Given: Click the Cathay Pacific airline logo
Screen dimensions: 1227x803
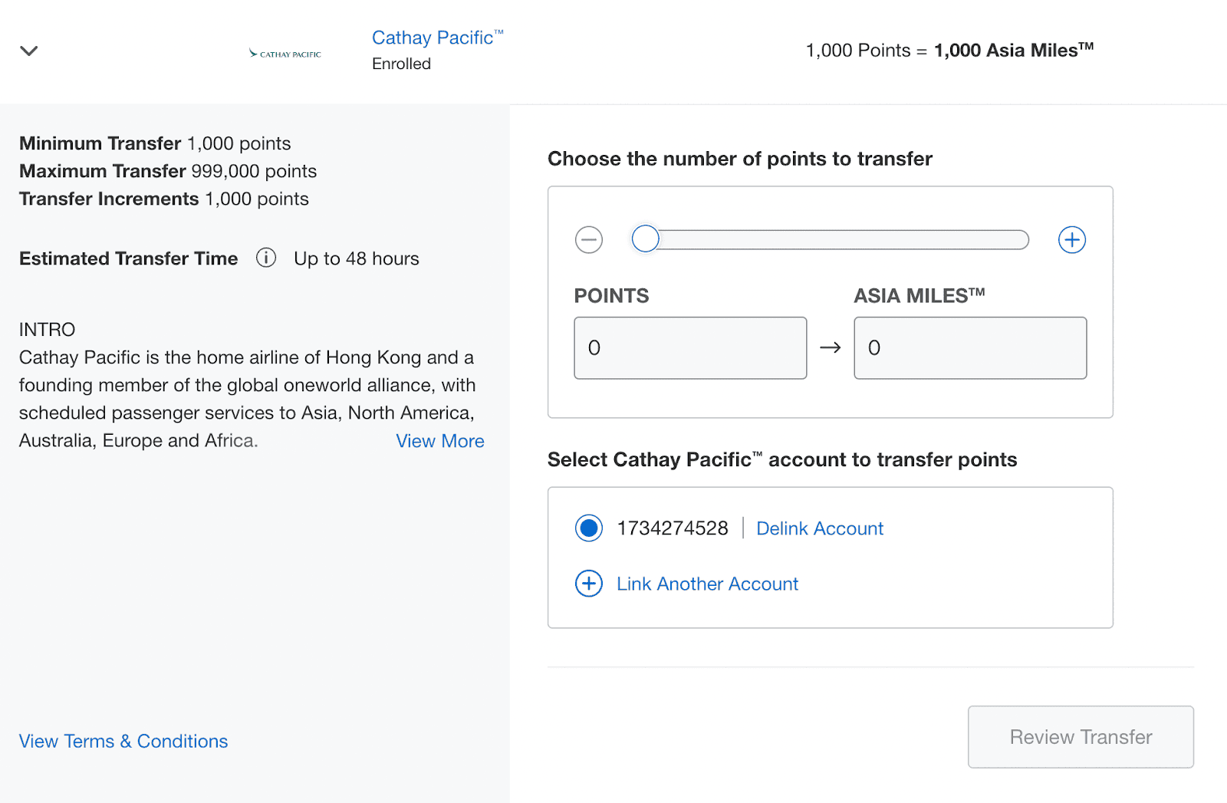Looking at the screenshot, I should (x=285, y=54).
